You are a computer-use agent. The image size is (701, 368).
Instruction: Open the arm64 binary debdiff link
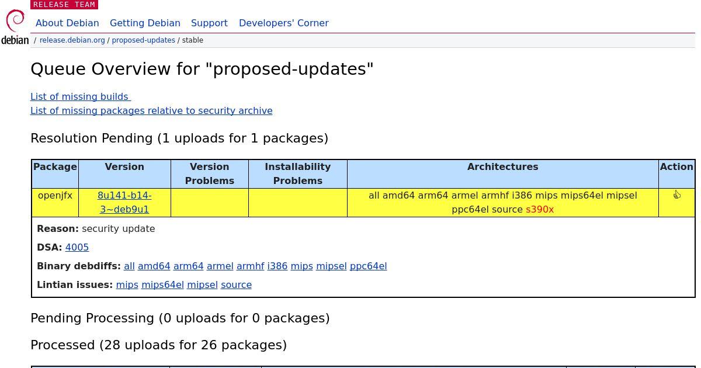[189, 266]
